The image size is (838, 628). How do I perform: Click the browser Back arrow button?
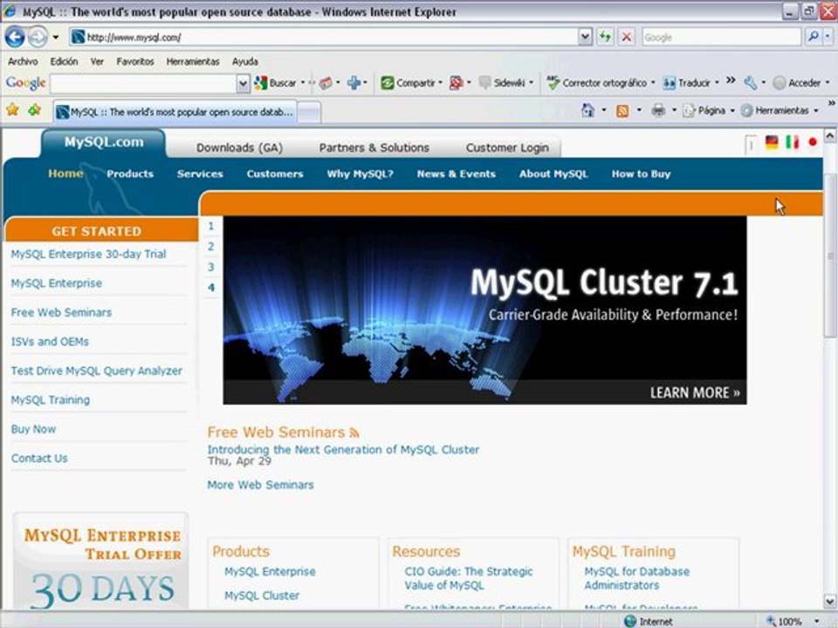pyautogui.click(x=15, y=37)
